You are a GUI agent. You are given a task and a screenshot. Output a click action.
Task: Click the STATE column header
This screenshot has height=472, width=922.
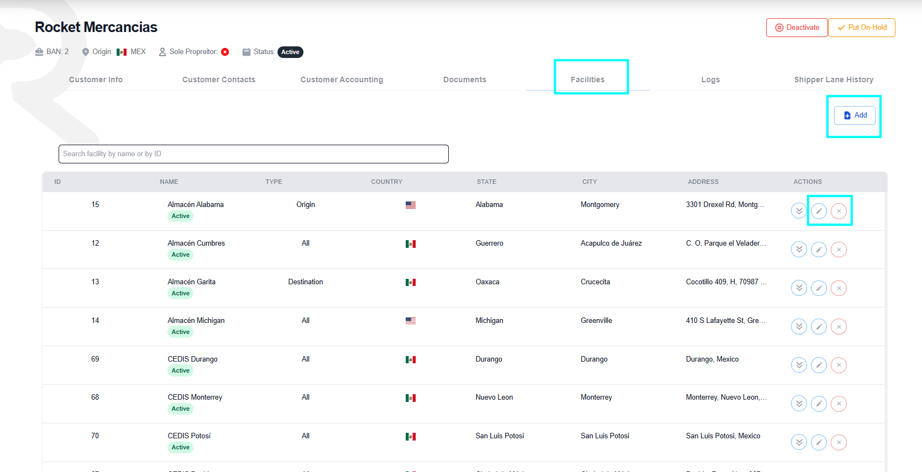click(486, 182)
